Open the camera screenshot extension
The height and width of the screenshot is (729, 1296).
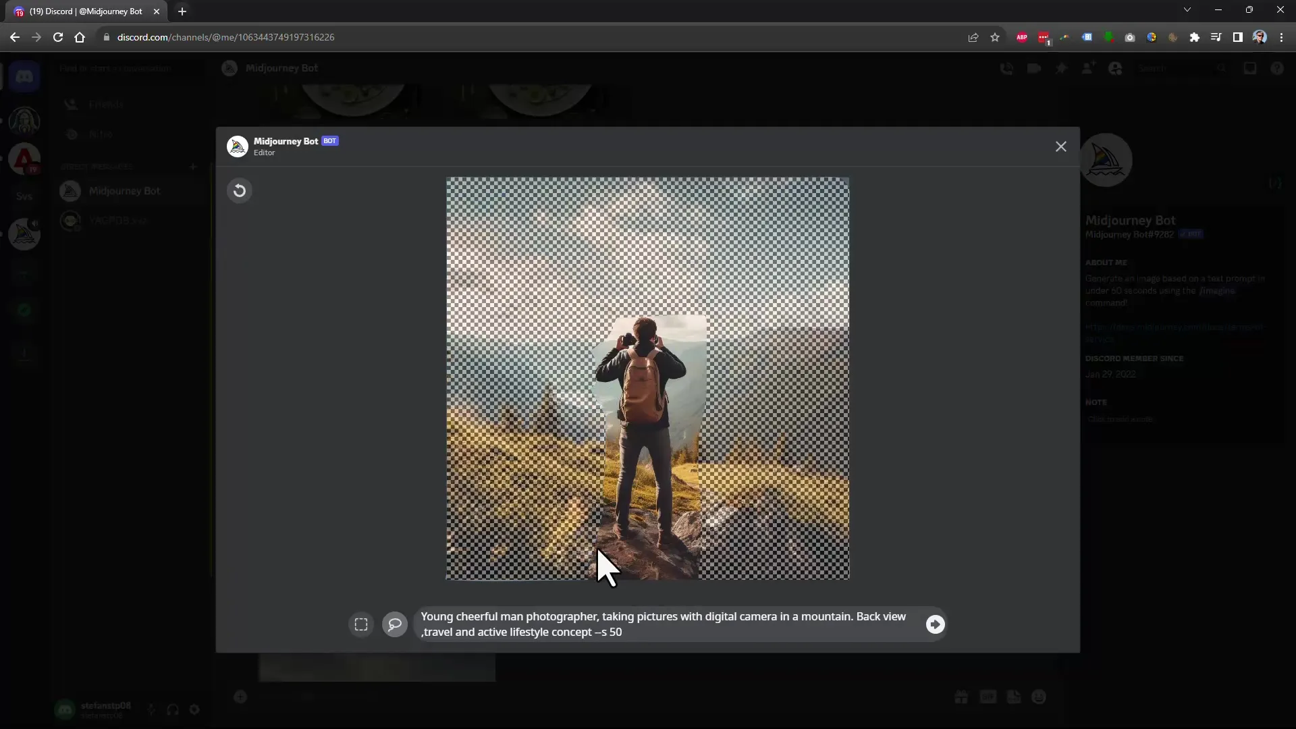(1130, 37)
